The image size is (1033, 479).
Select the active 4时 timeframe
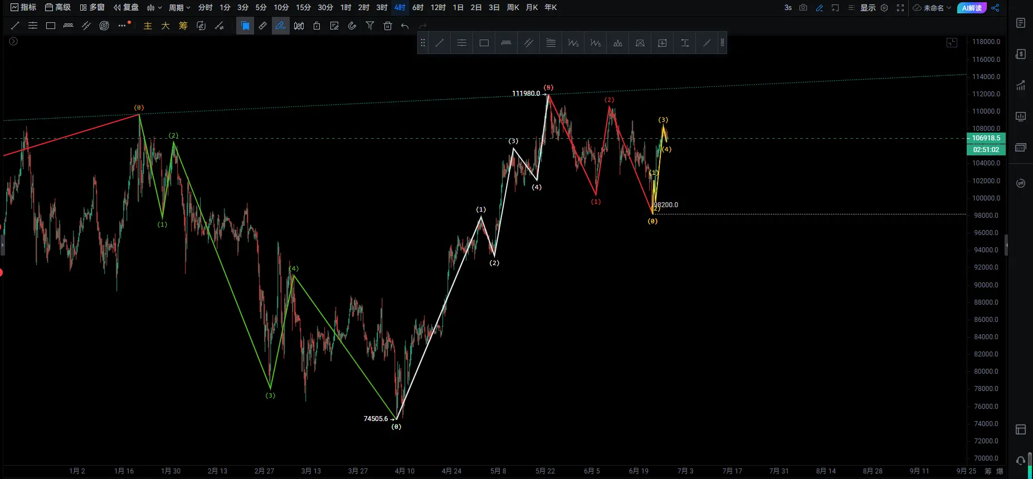399,8
